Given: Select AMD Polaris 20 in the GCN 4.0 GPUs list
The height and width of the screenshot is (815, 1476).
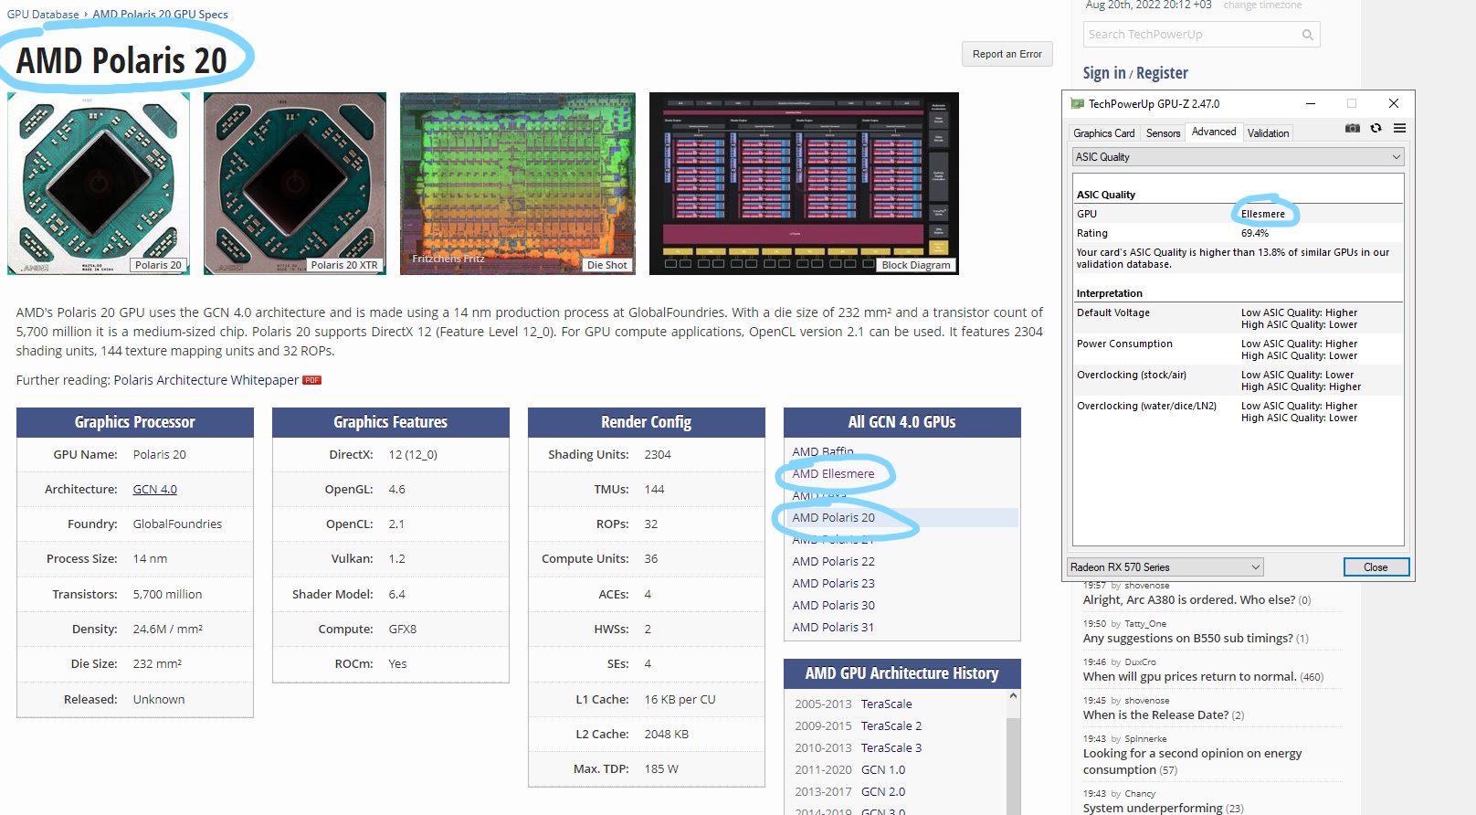Looking at the screenshot, I should point(833,518).
